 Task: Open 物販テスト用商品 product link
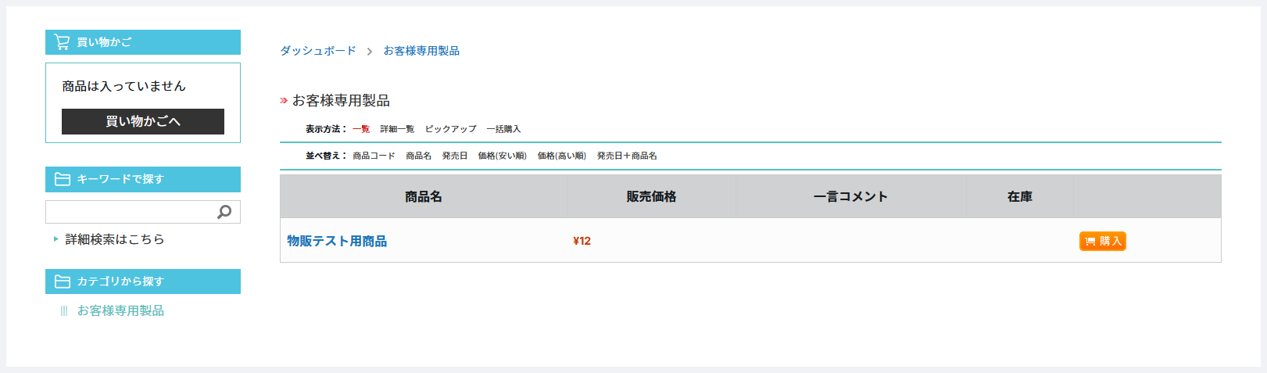click(x=337, y=241)
